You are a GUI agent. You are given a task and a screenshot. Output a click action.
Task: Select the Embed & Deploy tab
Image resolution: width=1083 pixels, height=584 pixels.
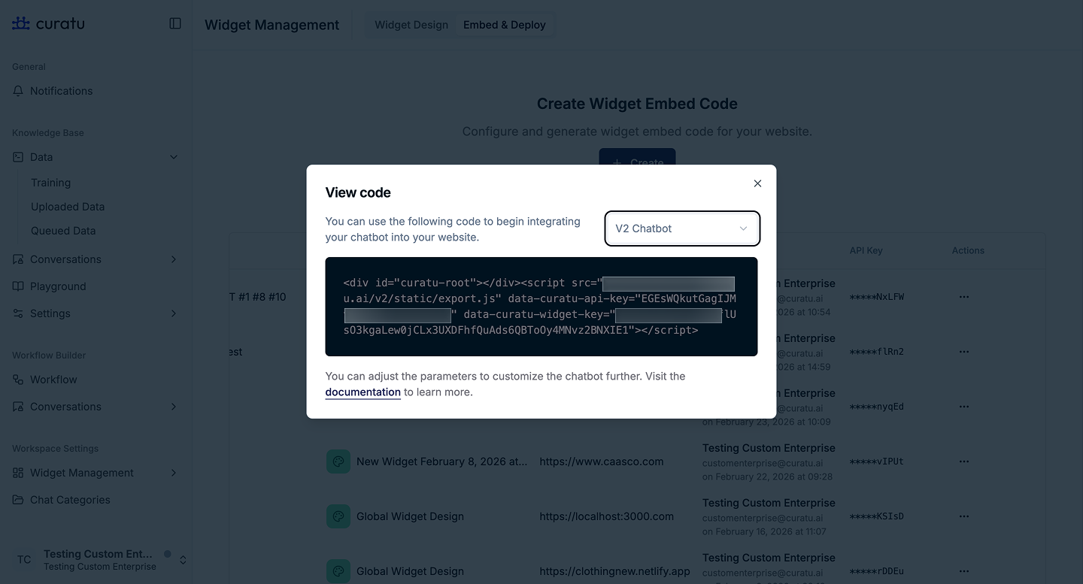(504, 25)
